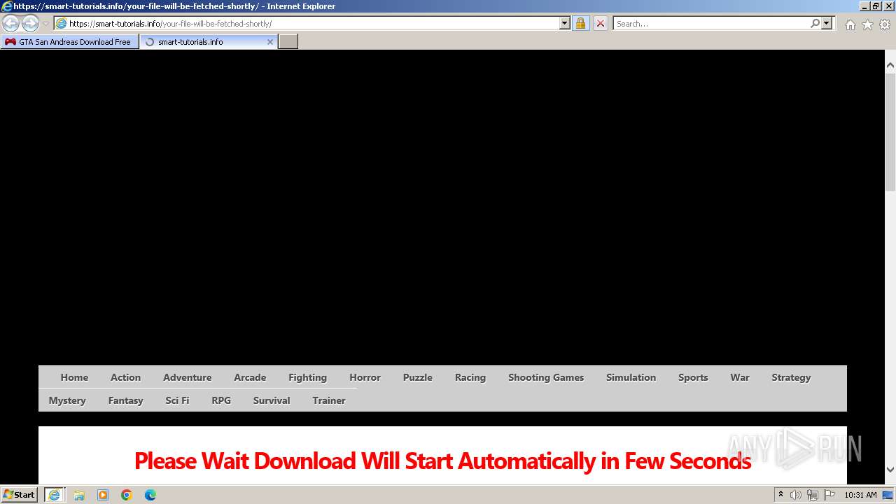Click the Show desktop monitor icon in tray
Viewport: 896px width, 504px height.
(888, 495)
